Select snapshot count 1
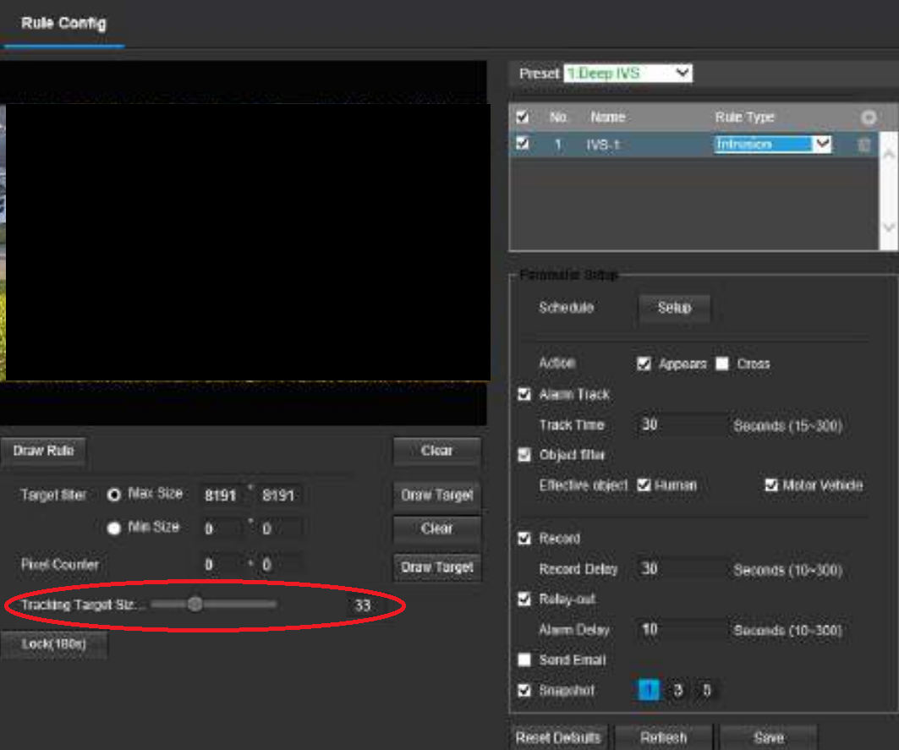This screenshot has height=750, width=899. click(x=649, y=690)
